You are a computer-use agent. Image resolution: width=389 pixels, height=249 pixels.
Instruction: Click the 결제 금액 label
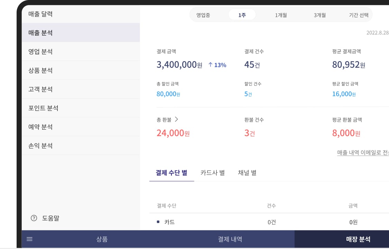(x=166, y=51)
